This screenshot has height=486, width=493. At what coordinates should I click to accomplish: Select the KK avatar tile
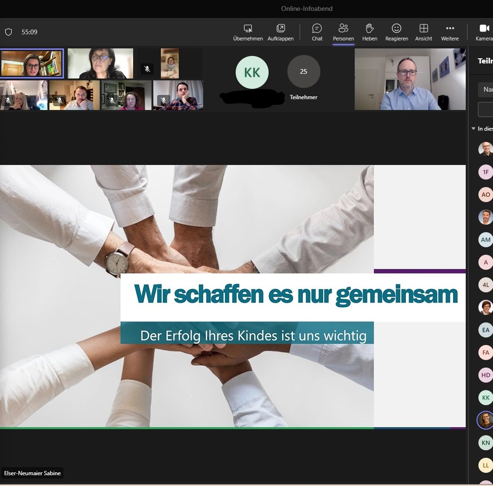[252, 72]
